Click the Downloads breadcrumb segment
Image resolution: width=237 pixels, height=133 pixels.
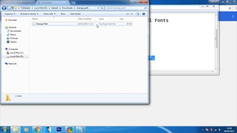click(67, 8)
